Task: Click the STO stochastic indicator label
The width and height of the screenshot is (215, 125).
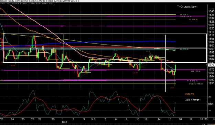Action: 211,104
